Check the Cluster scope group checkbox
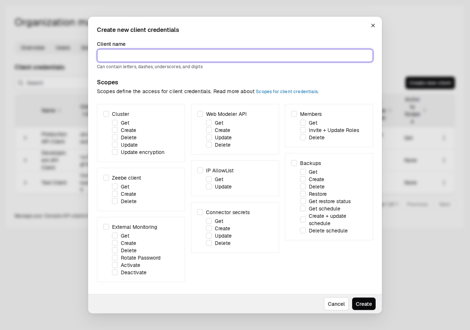This screenshot has height=330, width=470. tap(106, 114)
